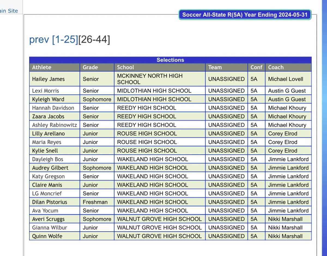Viewport: 327px width, 256px height.
Task: Select athlete Maria Reyes
Action: 47,142
